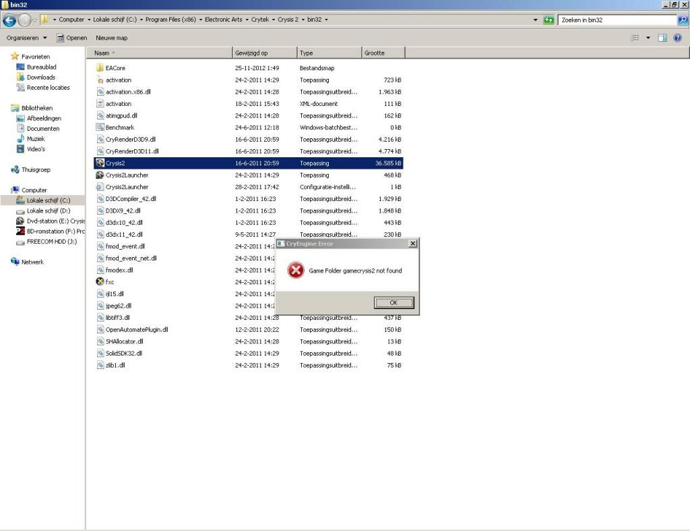The height and width of the screenshot is (531, 690).
Task: Click the CryRenderD3D11.dll file icon
Action: click(x=100, y=151)
